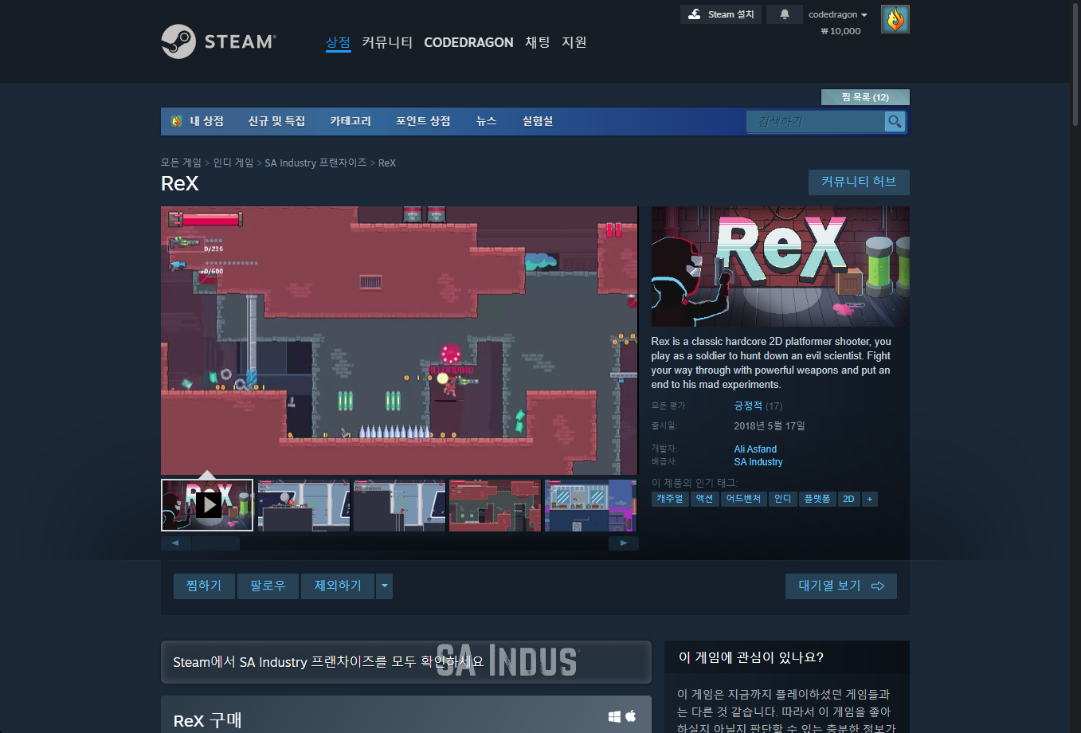This screenshot has height=733, width=1081.
Task: Open the 커뮤니티 허브 button
Action: pos(859,182)
